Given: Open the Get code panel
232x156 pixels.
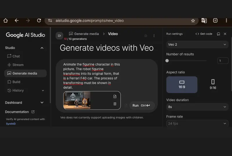Looking at the screenshot, I should pyautogui.click(x=204, y=34).
